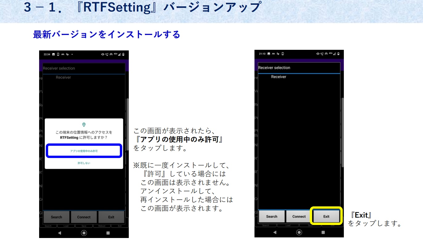Tap Android home icon on left phone
This screenshot has height=242, width=423.
point(84,233)
